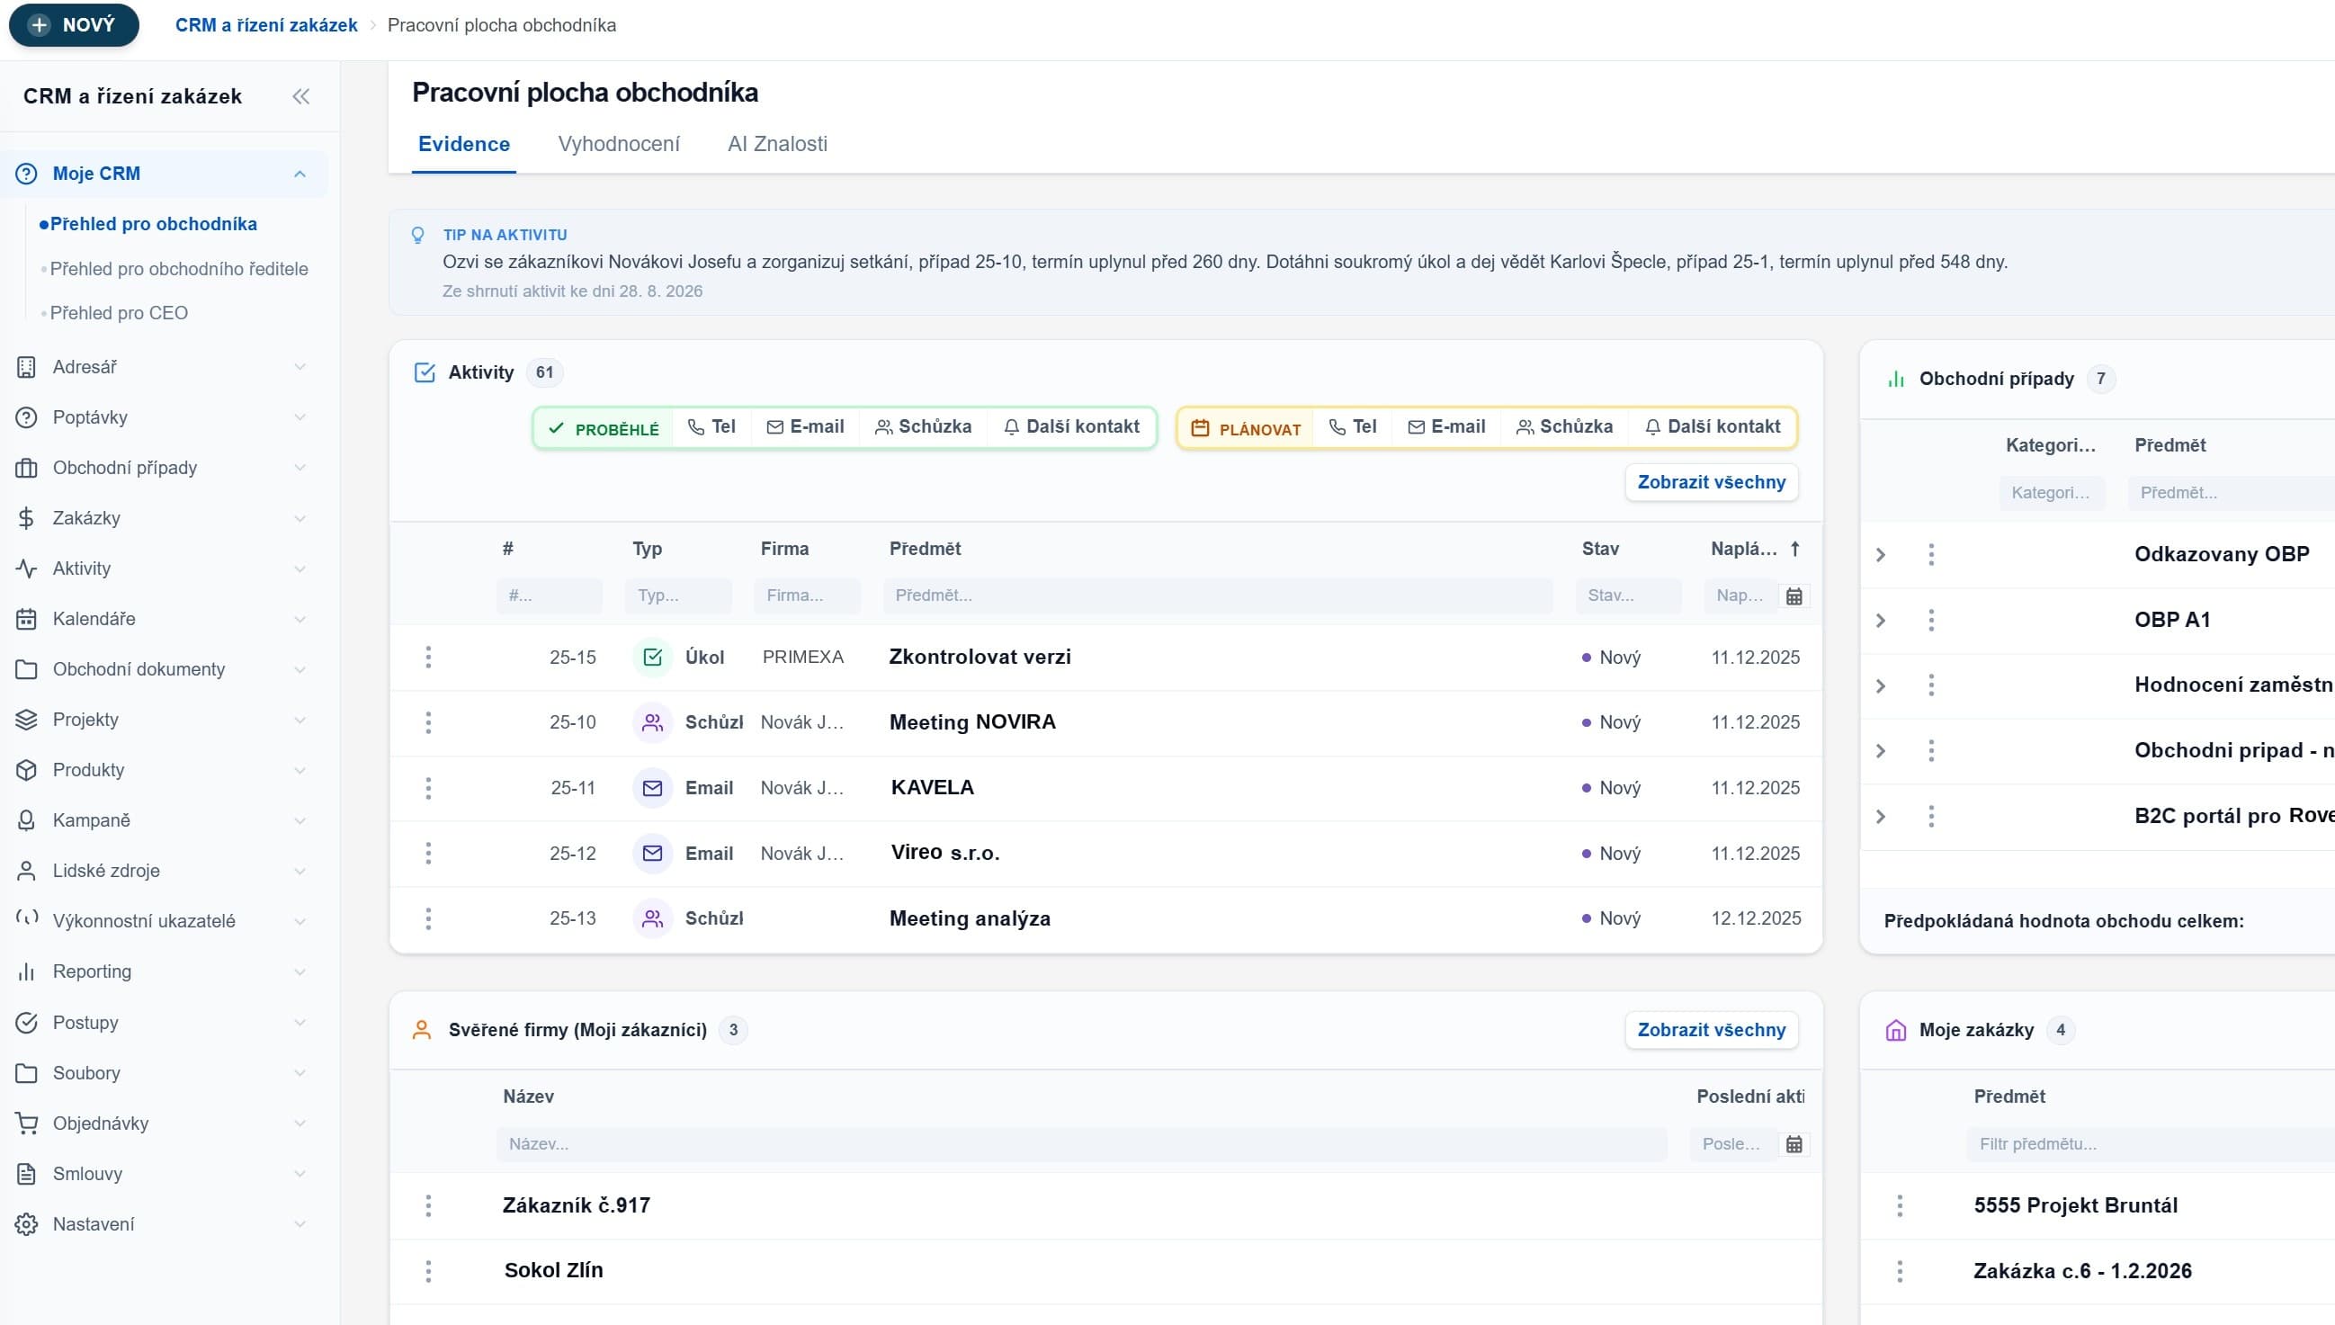Expand the Odkazovany OBP row

(x=1881, y=555)
